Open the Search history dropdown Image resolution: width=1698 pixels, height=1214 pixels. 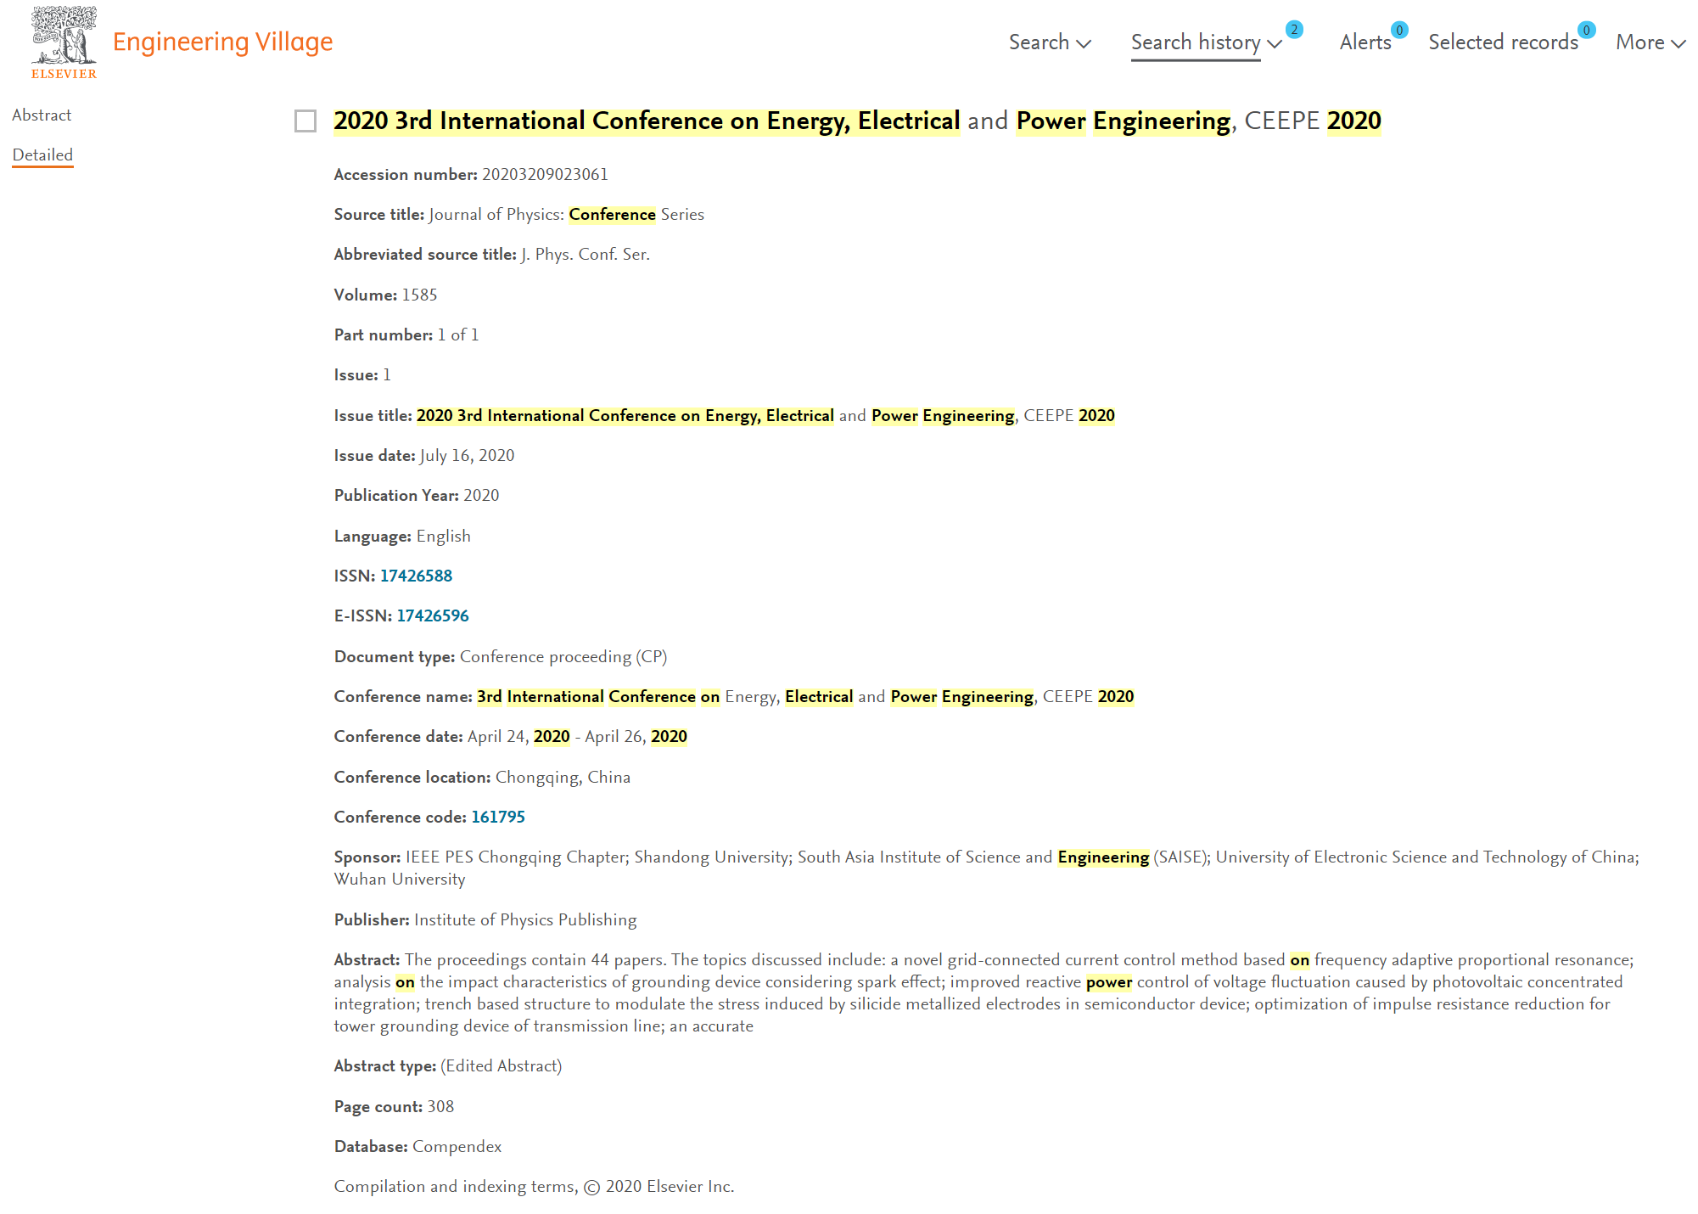[1206, 42]
